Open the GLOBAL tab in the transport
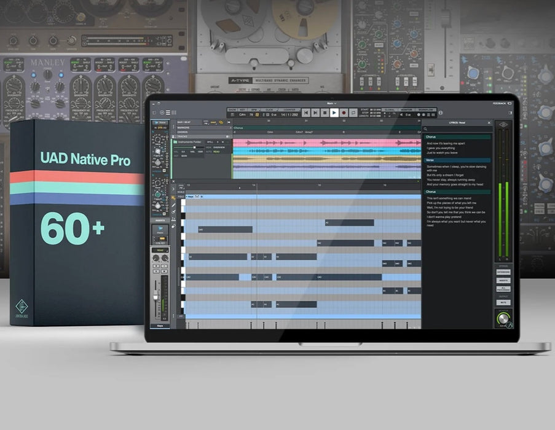Screen dimensions: 555x430 click(390, 109)
